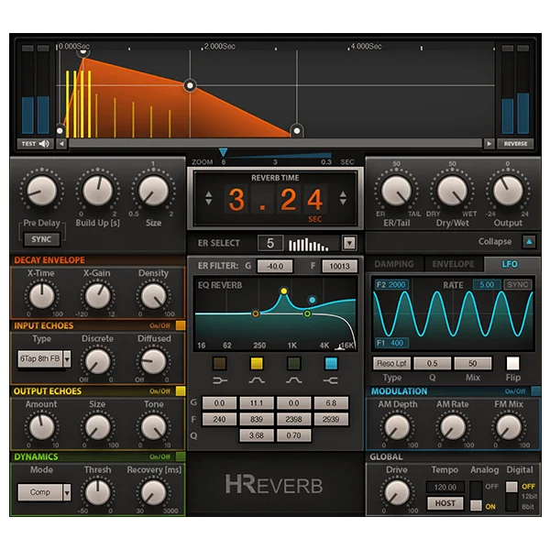
Task: Click the orange EQ node on curve
Action: pos(256,313)
